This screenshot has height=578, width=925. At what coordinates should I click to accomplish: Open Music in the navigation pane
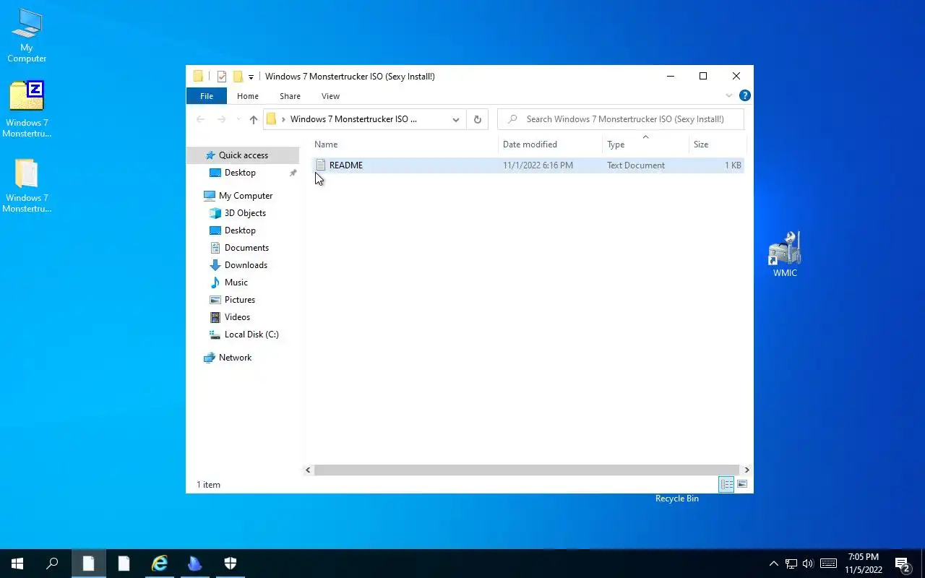click(236, 282)
